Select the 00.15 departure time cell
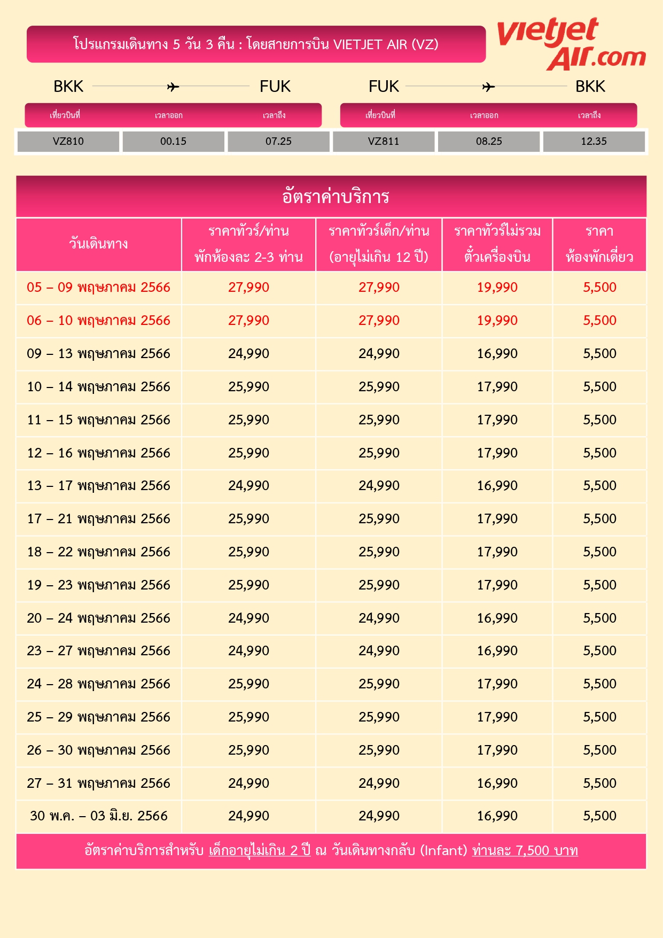The height and width of the screenshot is (938, 663). 173,142
